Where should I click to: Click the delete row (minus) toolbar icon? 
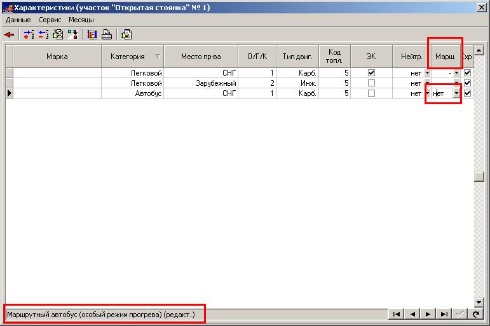tap(43, 35)
